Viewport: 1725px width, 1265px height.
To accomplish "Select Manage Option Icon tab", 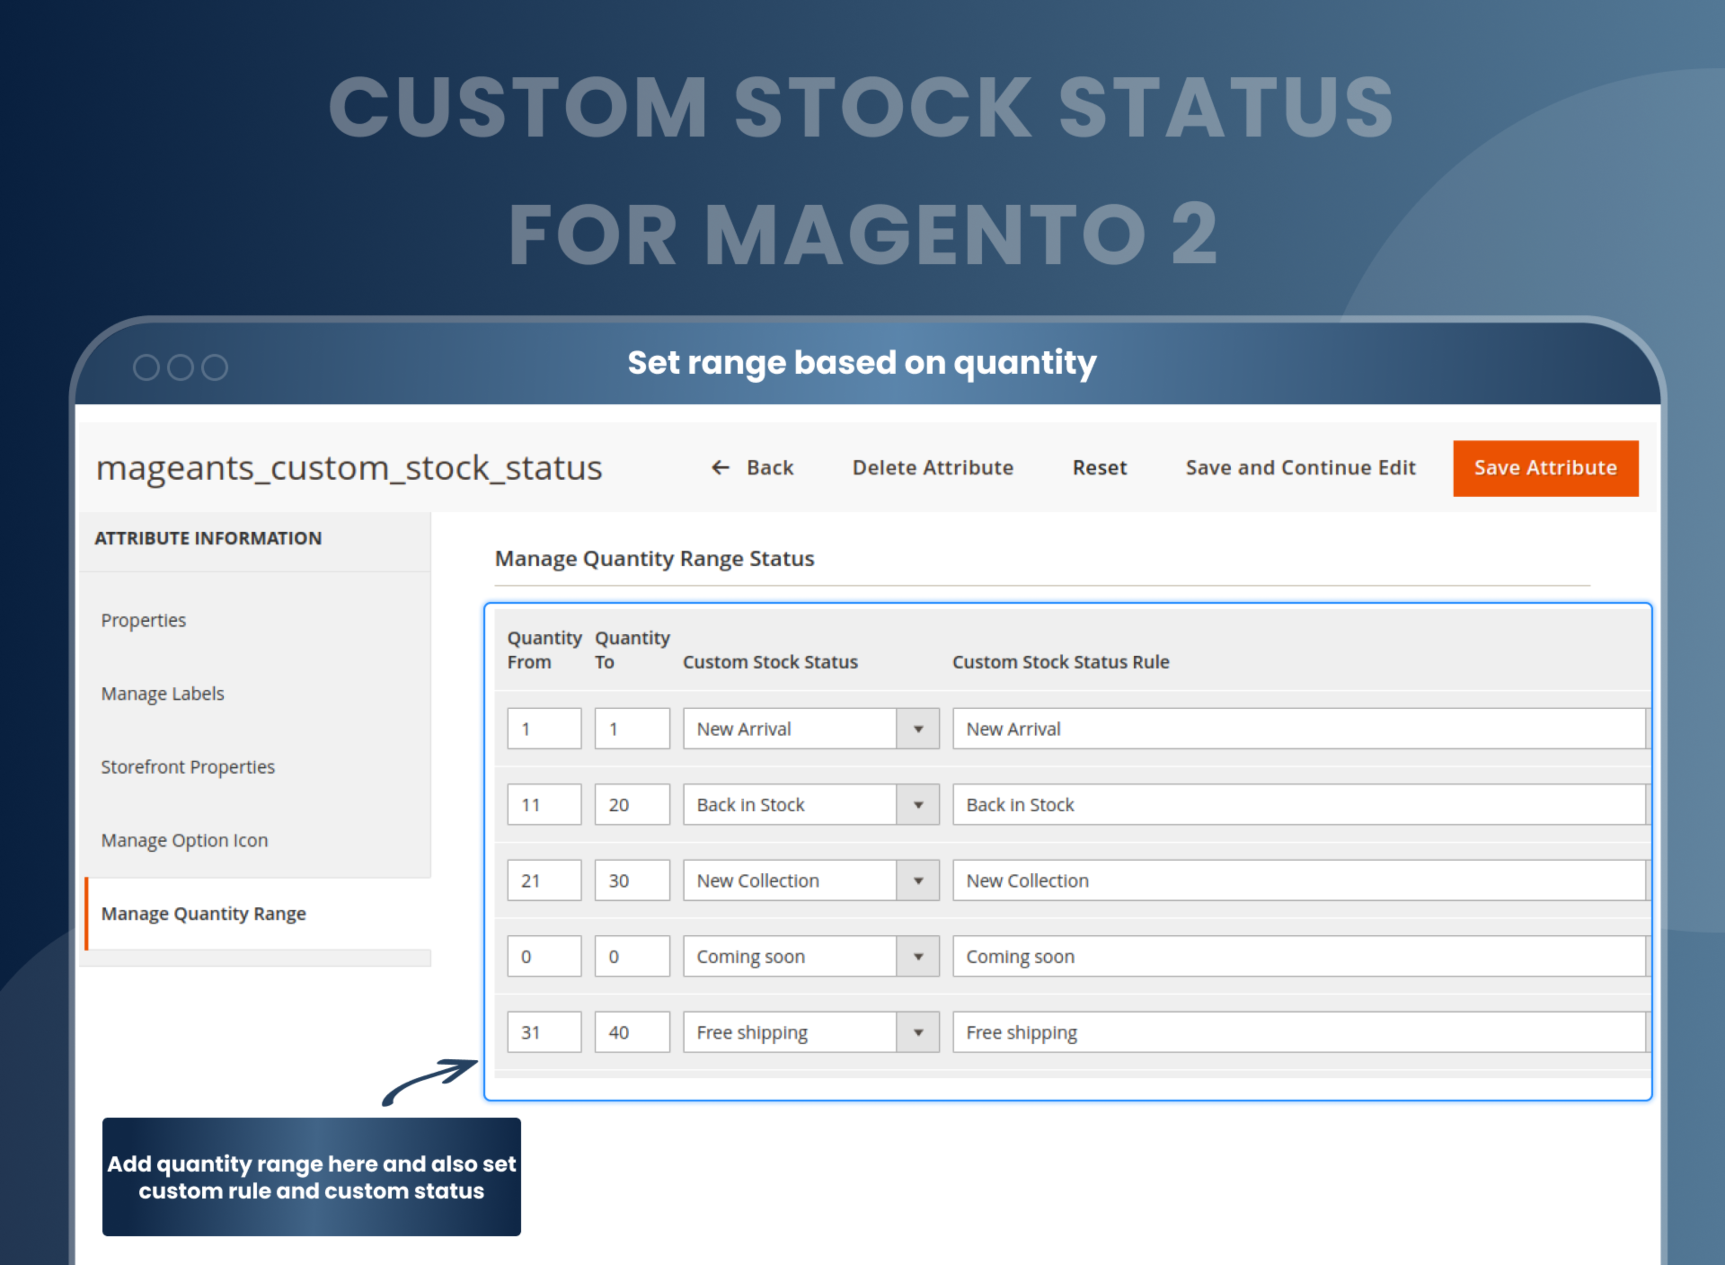I will point(185,841).
